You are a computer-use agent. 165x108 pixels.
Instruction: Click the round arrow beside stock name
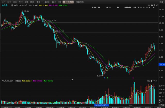(12, 5)
